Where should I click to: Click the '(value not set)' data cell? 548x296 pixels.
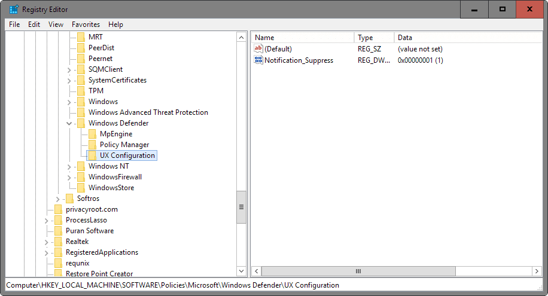[420, 49]
